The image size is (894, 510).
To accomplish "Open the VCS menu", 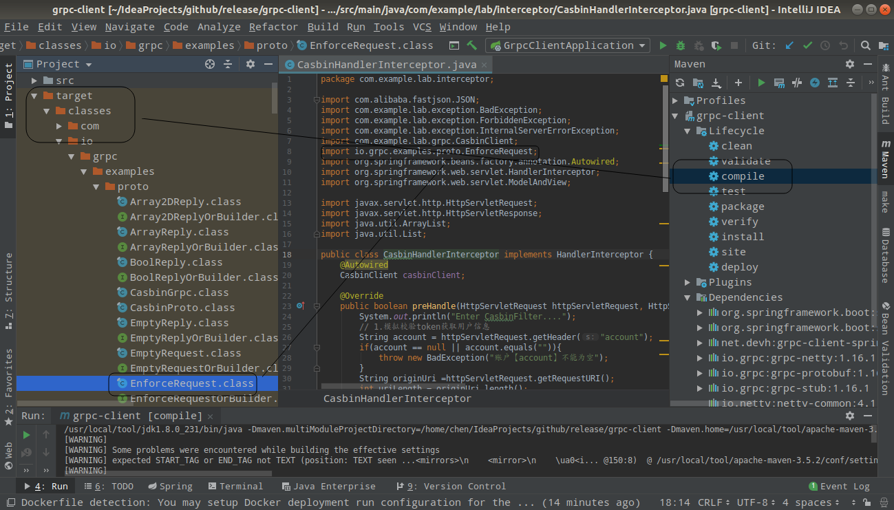I will click(x=422, y=27).
